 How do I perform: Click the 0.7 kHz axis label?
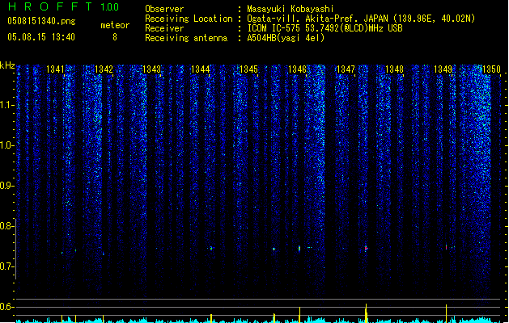[7, 266]
